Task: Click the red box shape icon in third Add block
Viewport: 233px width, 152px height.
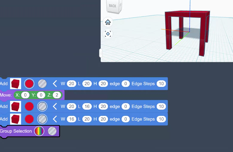Action: pos(16,119)
